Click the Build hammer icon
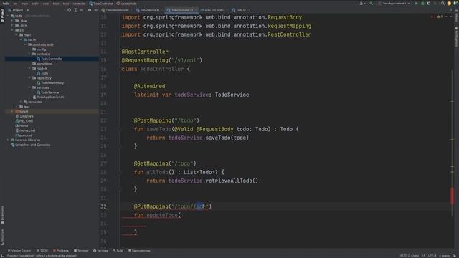The image size is (459, 258). coord(372,4)
